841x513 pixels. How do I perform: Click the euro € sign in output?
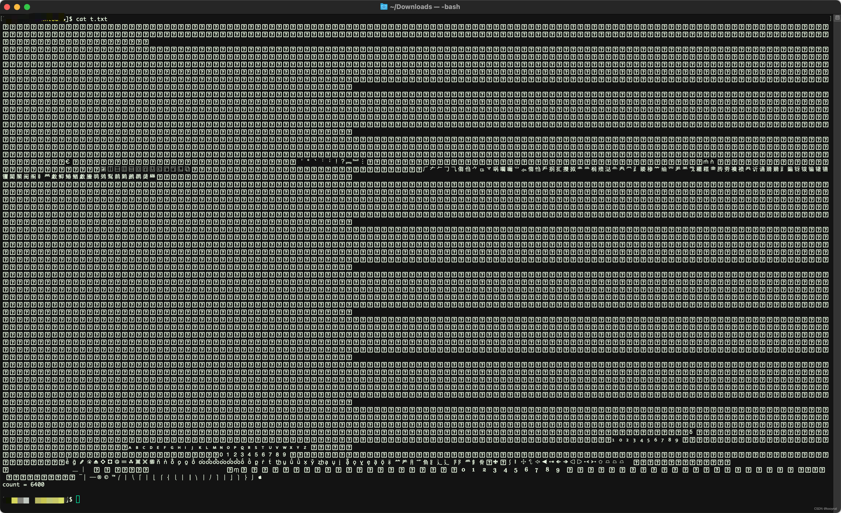coord(67,162)
